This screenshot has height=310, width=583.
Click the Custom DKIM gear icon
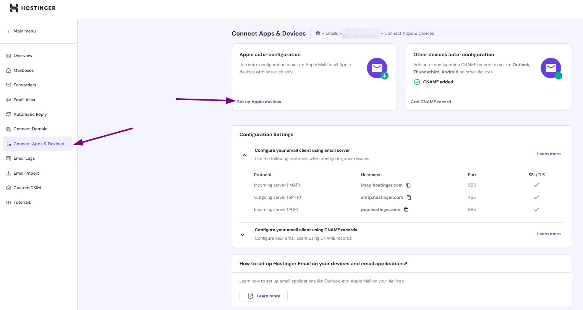pos(8,188)
